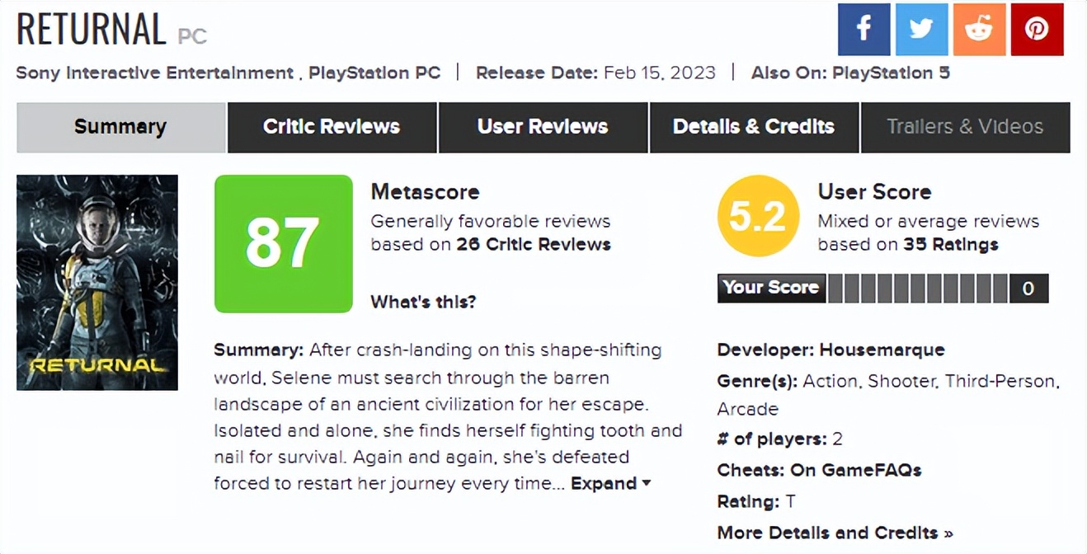Select the Summary tab
The image size is (1087, 554).
coord(120,127)
